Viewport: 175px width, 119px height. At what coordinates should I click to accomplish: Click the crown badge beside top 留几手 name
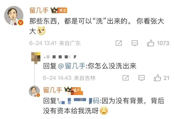pos(54,10)
